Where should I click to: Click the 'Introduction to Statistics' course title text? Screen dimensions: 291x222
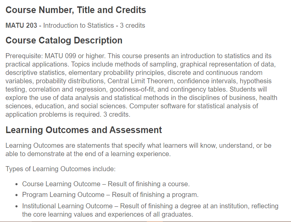click(x=78, y=25)
